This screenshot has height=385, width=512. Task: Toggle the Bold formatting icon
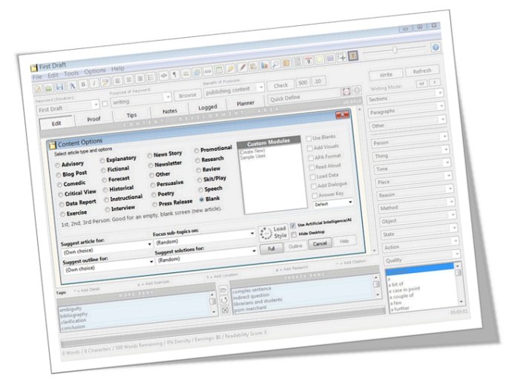[x=83, y=85]
